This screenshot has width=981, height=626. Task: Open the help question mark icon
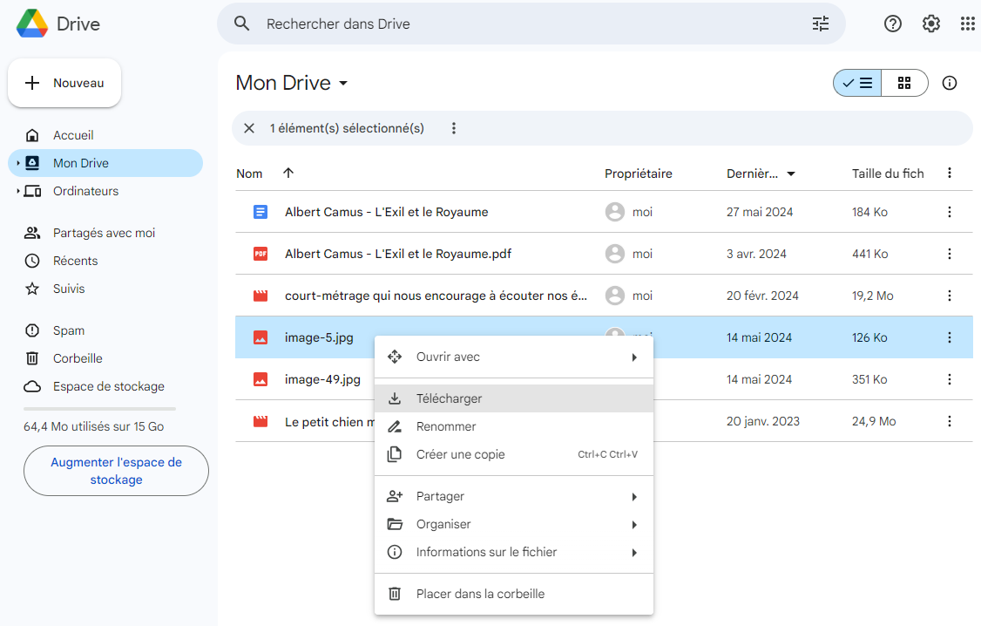tap(893, 24)
